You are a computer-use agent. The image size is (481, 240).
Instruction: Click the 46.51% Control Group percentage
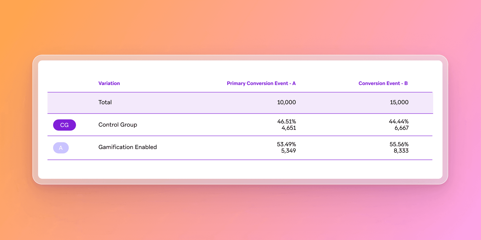(286, 121)
